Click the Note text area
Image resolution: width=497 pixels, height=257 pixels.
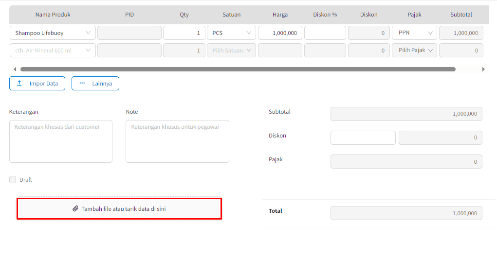(x=178, y=141)
